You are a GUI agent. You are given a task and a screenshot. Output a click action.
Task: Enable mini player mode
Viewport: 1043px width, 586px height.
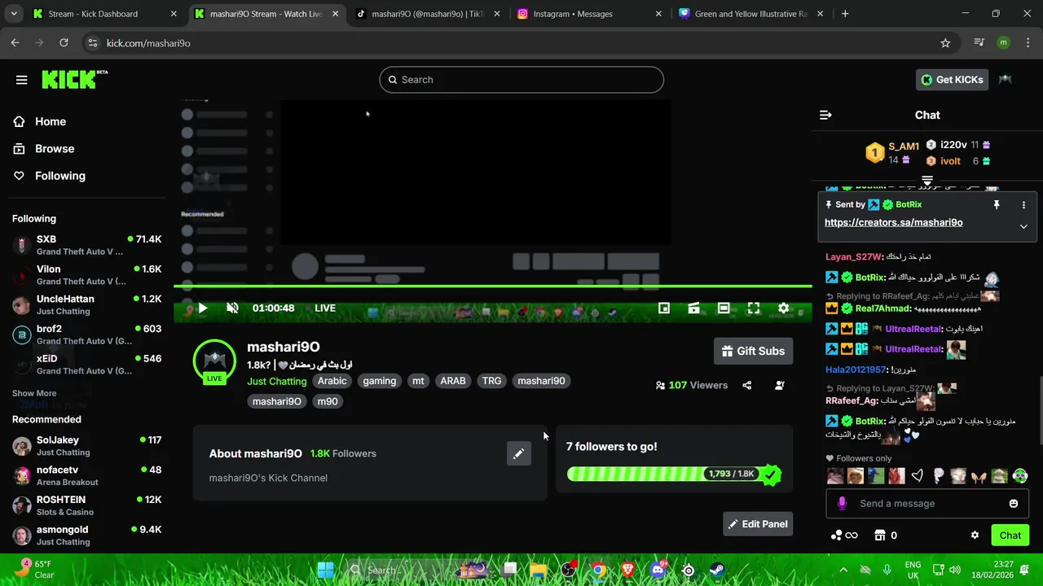point(664,308)
